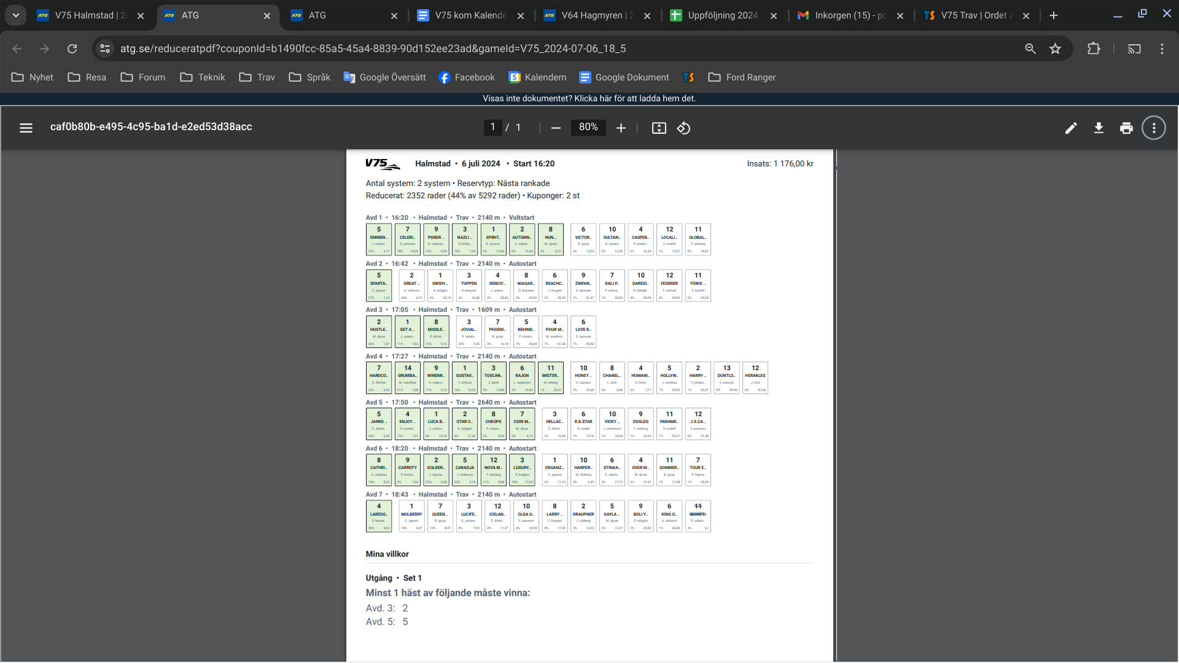The height and width of the screenshot is (663, 1179).
Task: Open the PDF annotation pencil tool
Action: [x=1071, y=128]
